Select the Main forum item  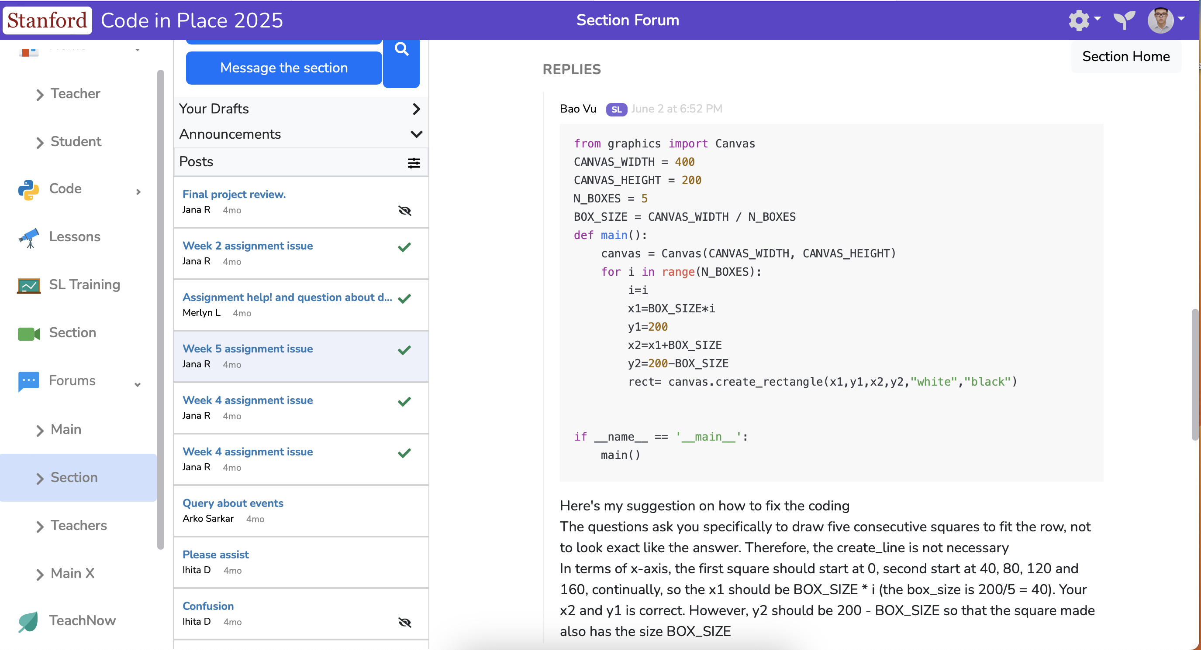tap(66, 429)
